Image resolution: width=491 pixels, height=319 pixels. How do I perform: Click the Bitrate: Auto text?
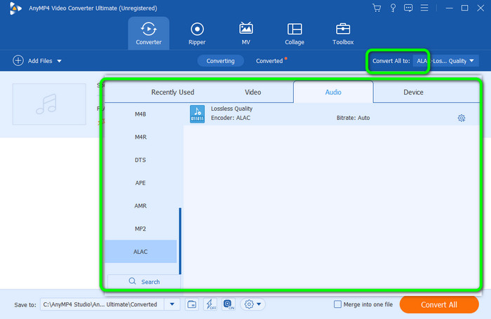point(353,118)
